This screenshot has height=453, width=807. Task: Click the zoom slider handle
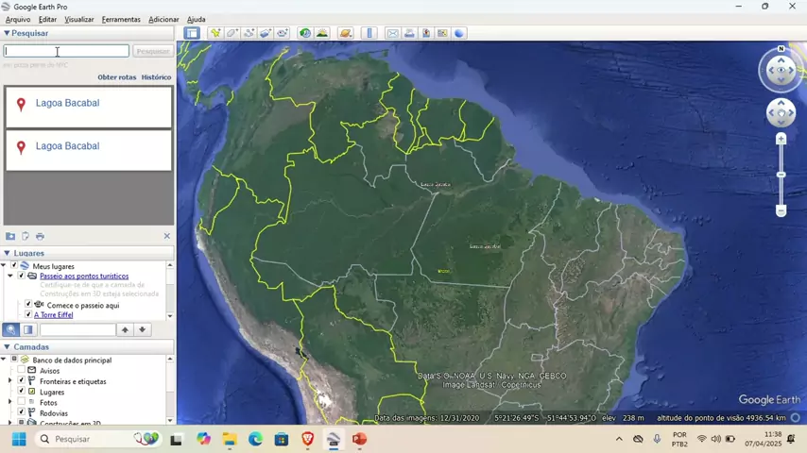(781, 175)
